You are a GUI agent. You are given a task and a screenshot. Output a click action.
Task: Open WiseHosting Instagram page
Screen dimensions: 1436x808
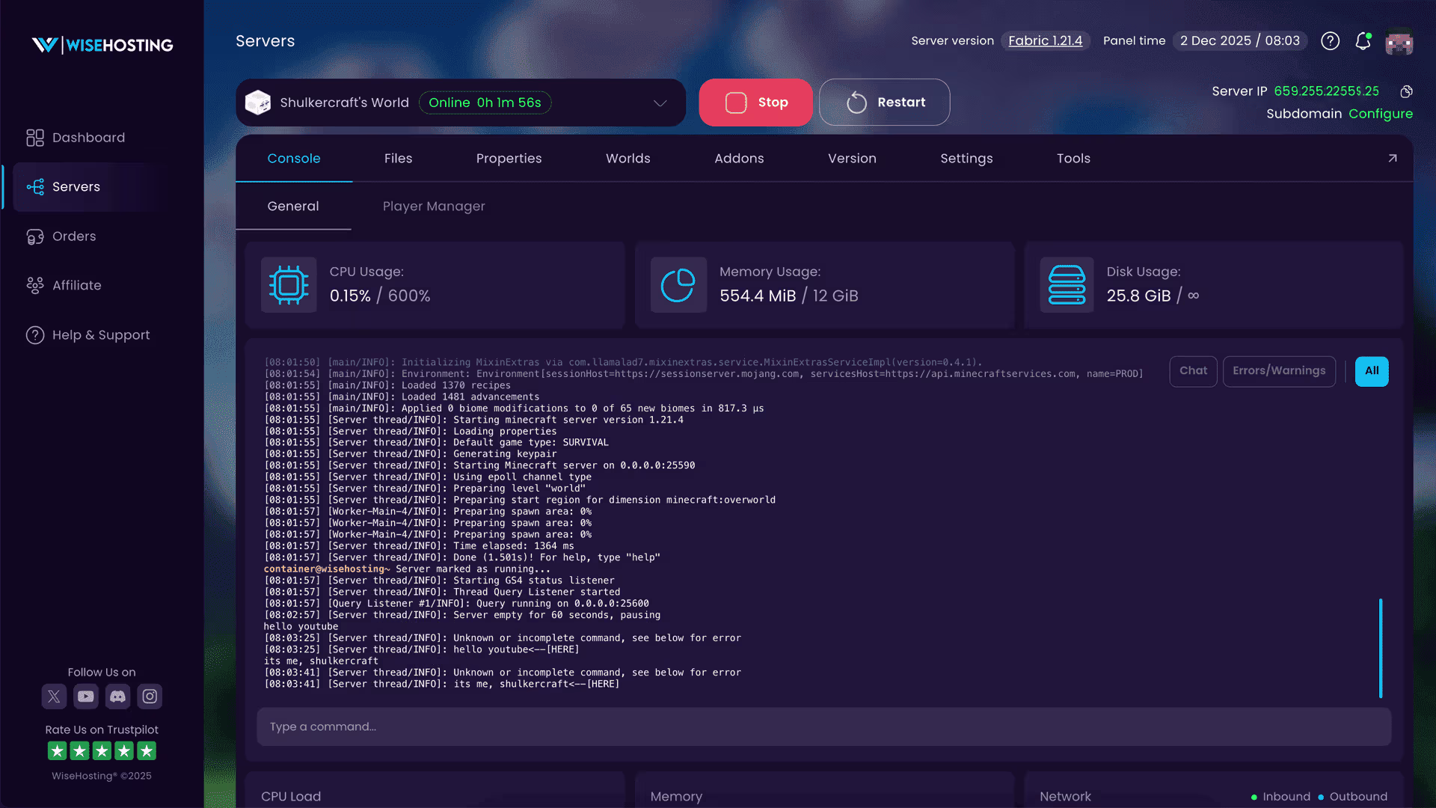(150, 697)
